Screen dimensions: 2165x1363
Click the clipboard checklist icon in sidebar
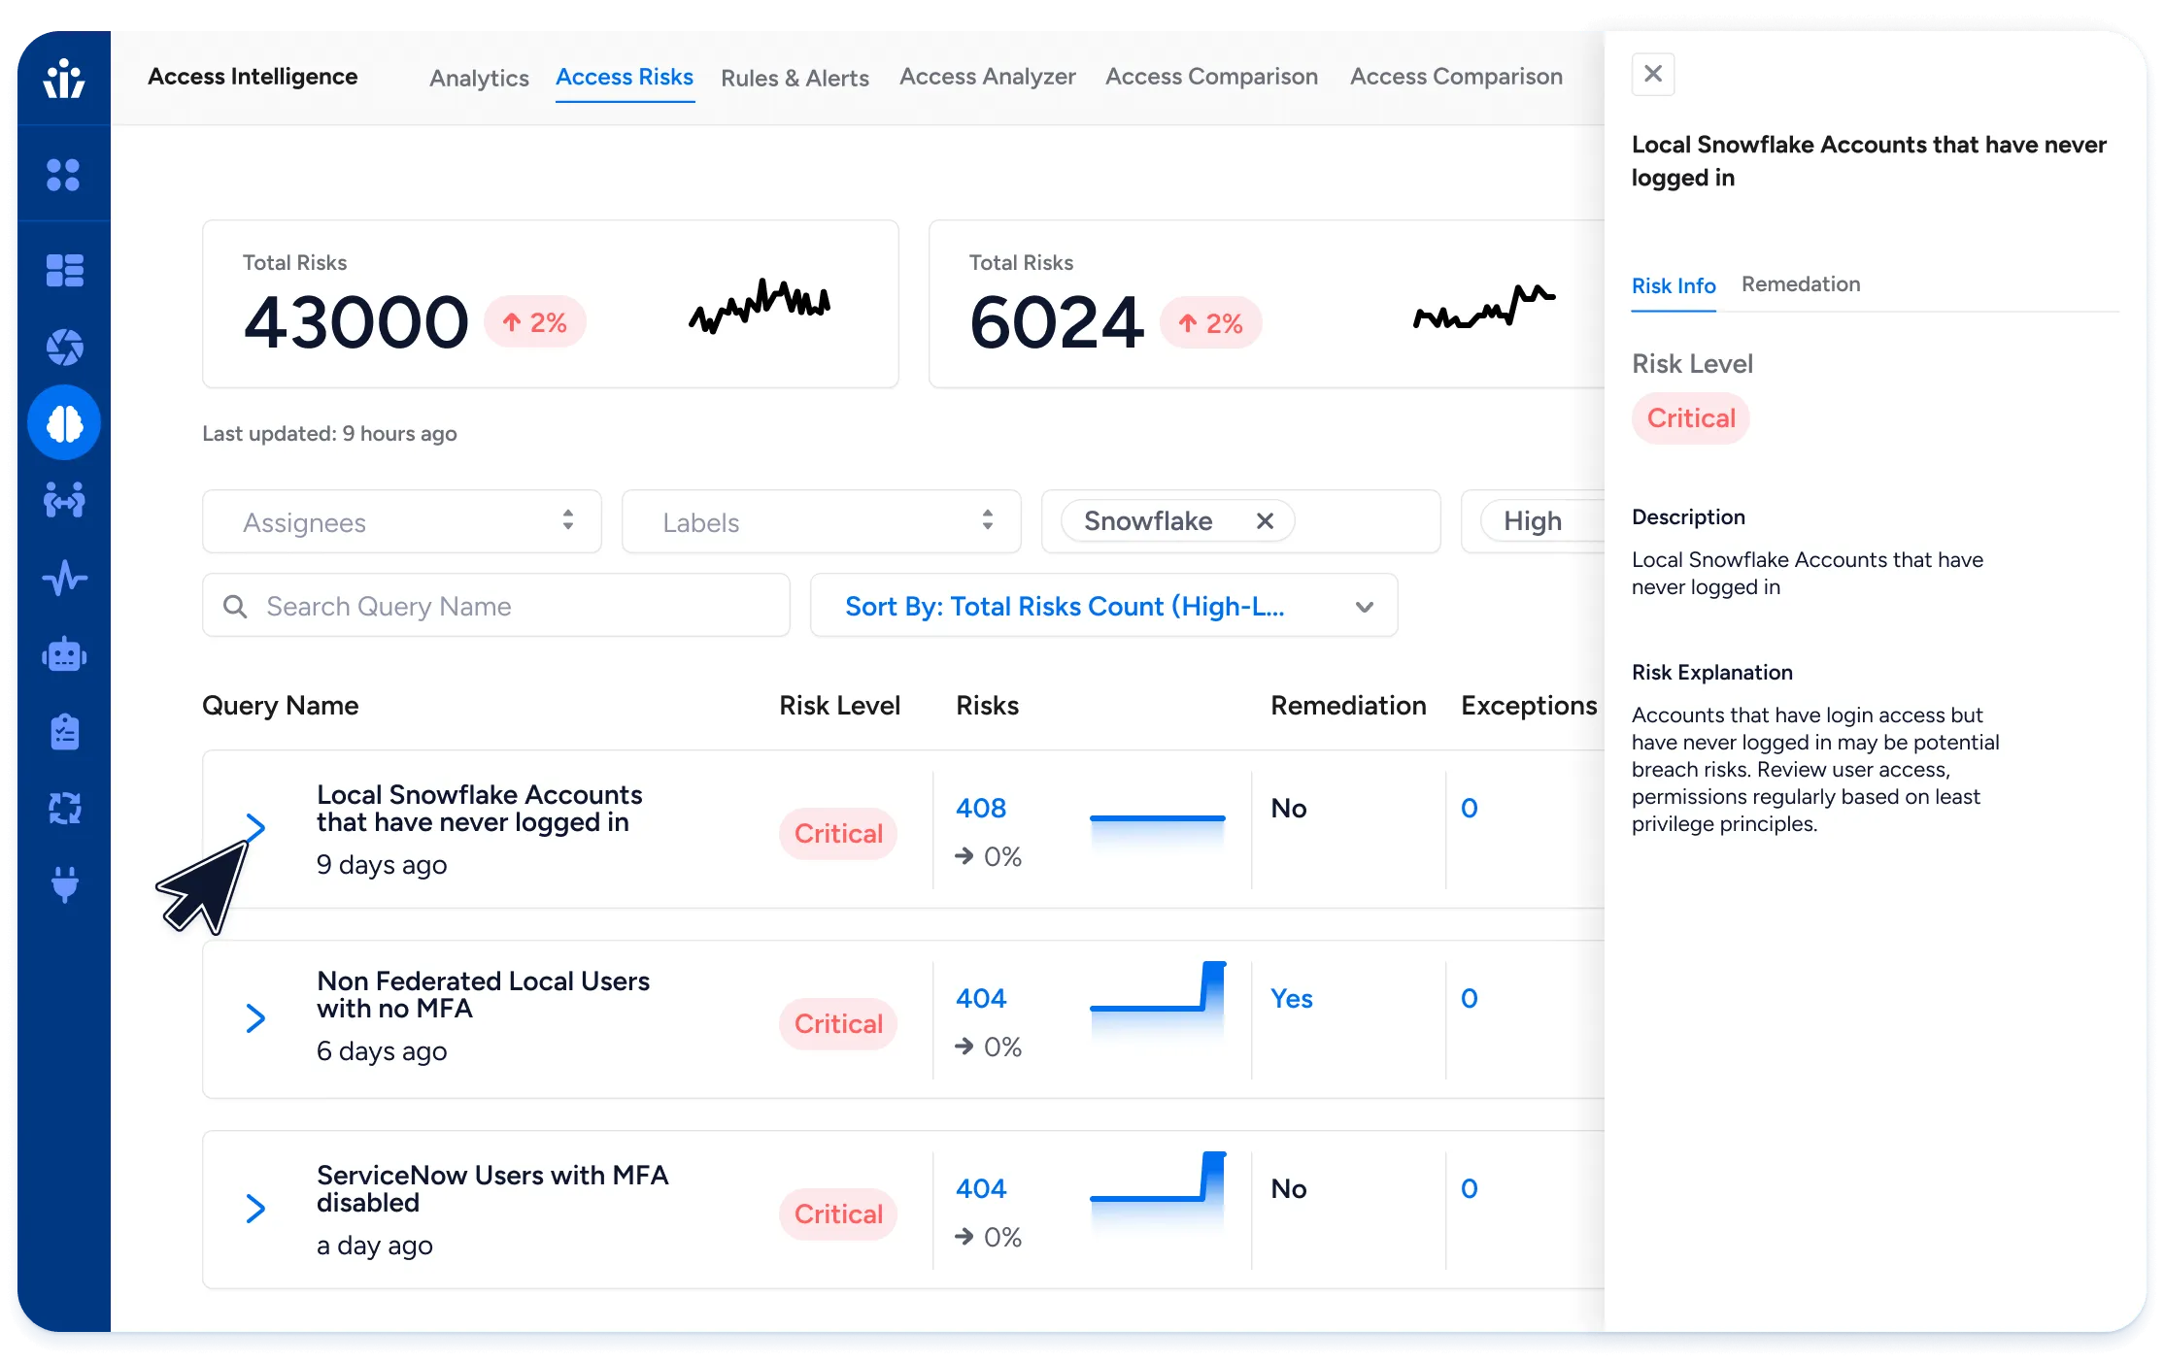(x=64, y=732)
